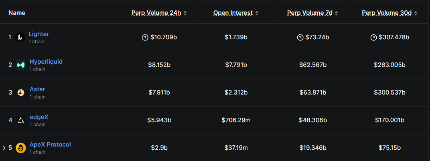Viewport: 430px width, 161px height.
Task: Click the Name column header
Action: [17, 13]
